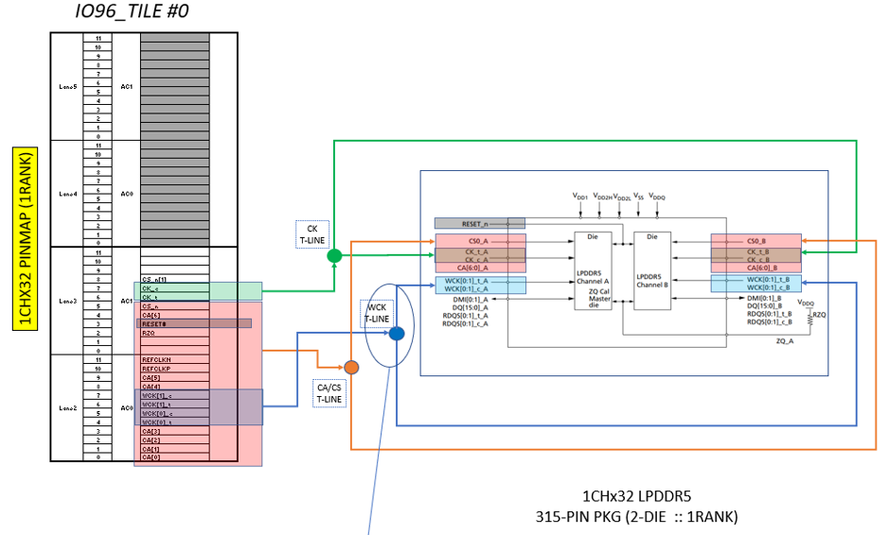This screenshot has width=889, height=535.
Task: Select the WCK[0]_c pin cell
Action: [175, 413]
